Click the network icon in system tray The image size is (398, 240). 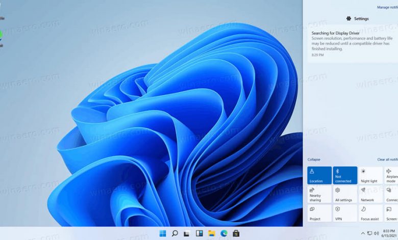click(x=370, y=233)
